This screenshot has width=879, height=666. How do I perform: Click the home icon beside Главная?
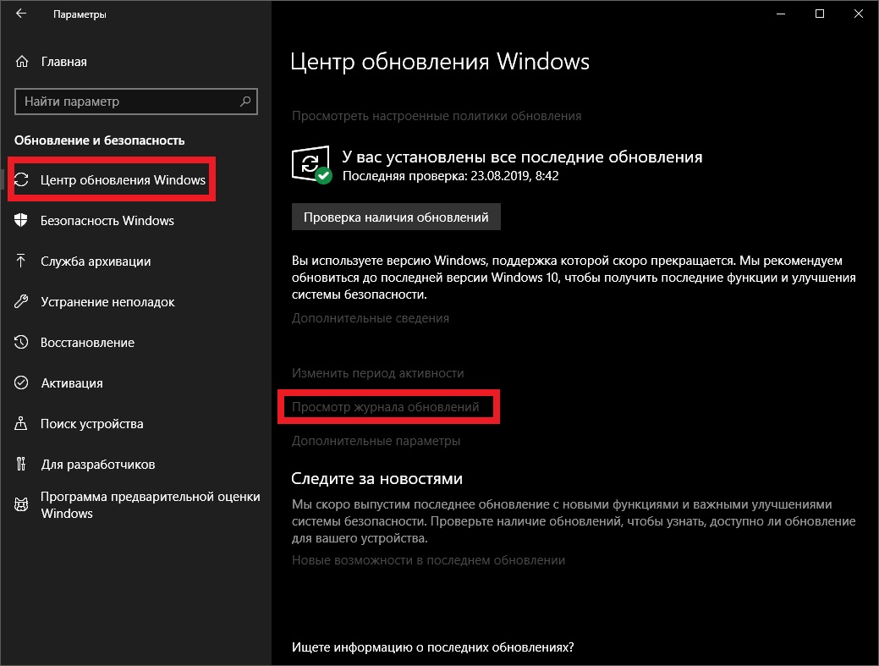[x=21, y=62]
